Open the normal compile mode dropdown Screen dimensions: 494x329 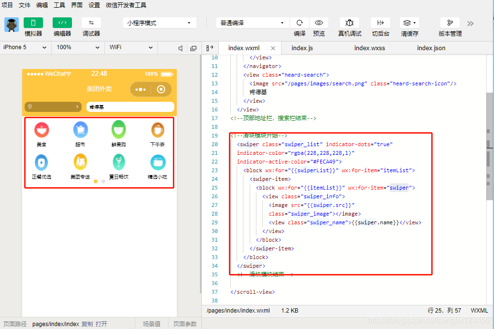coord(253,23)
